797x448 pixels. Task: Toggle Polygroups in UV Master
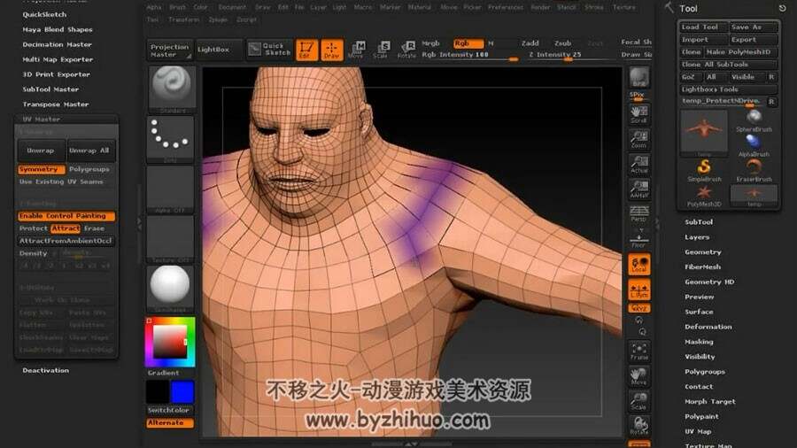tap(89, 169)
